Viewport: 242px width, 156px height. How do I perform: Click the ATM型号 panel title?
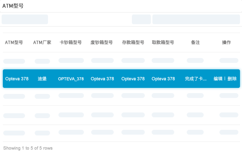tap(13, 6)
